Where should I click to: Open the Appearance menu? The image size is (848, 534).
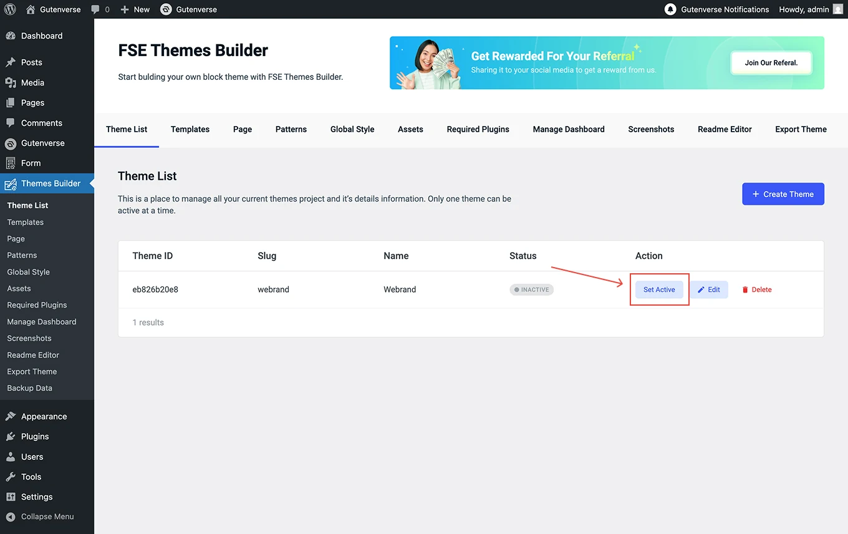point(44,417)
